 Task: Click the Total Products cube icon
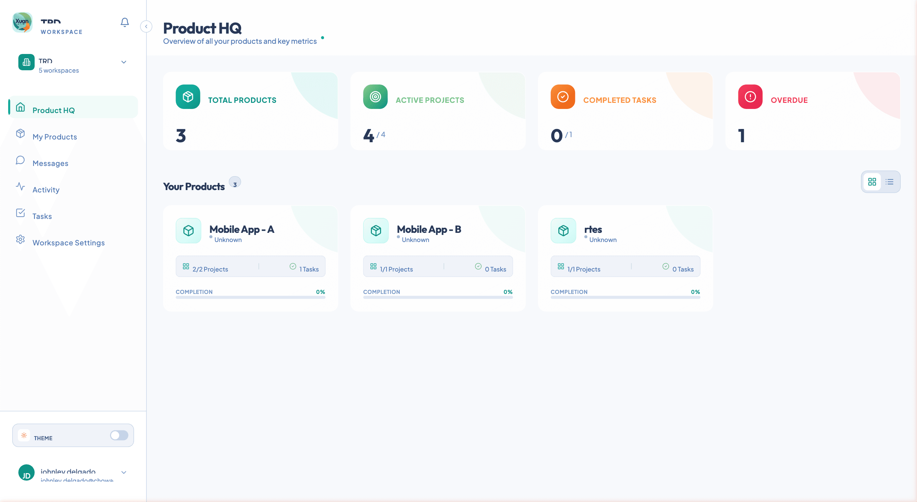(188, 96)
